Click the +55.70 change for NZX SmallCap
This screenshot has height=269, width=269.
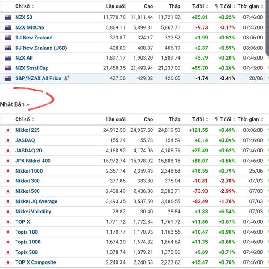pos(200,68)
